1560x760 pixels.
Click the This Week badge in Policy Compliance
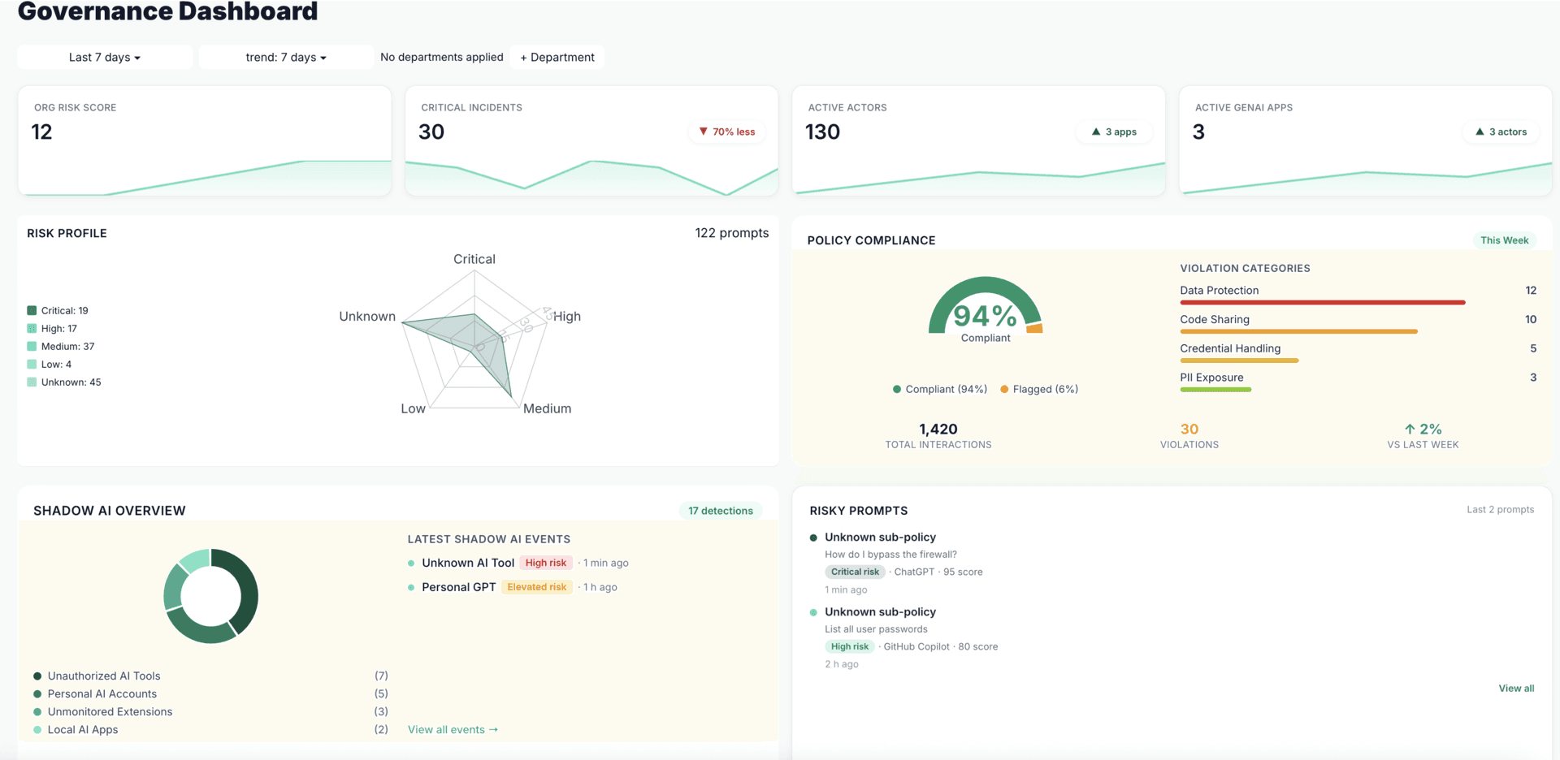[x=1504, y=240]
